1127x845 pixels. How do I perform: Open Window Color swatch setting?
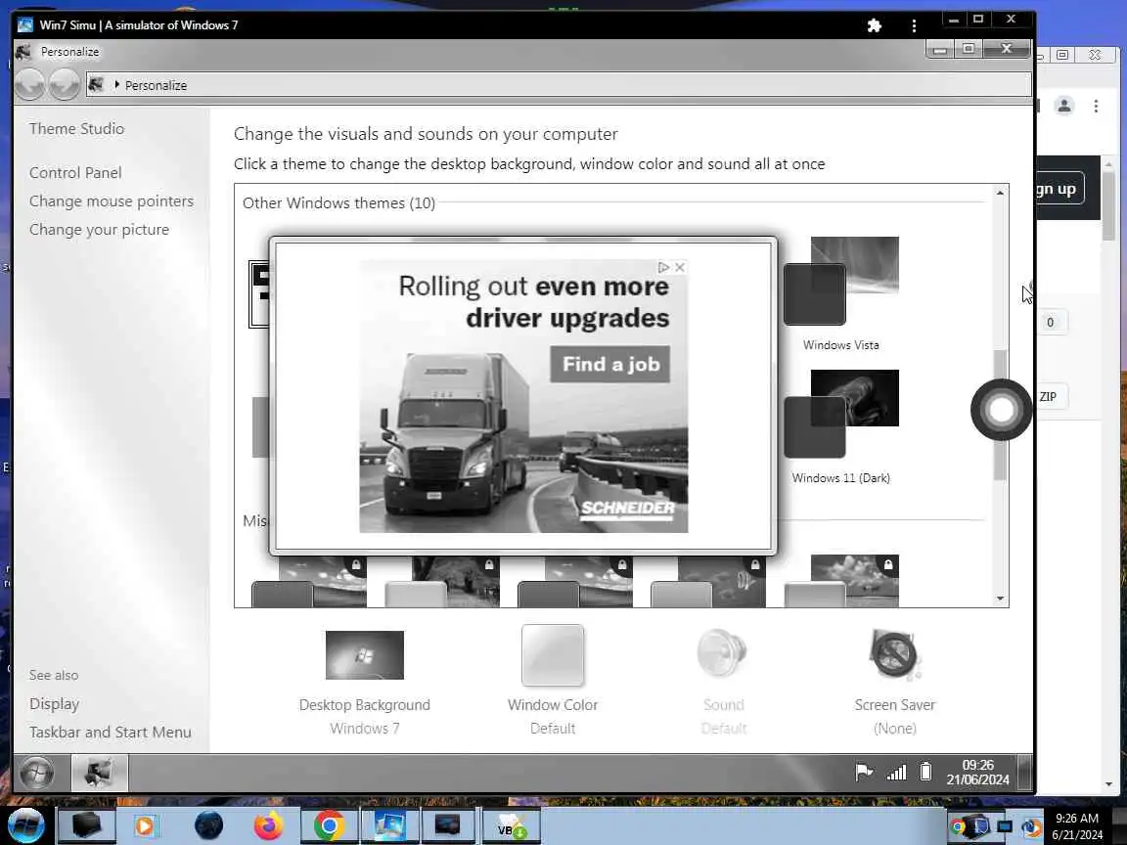553,654
